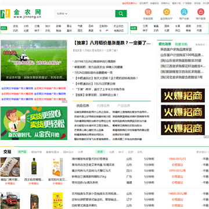Click the 买货更放心 green promotional banner
This screenshot has height=209, width=209.
34,123
